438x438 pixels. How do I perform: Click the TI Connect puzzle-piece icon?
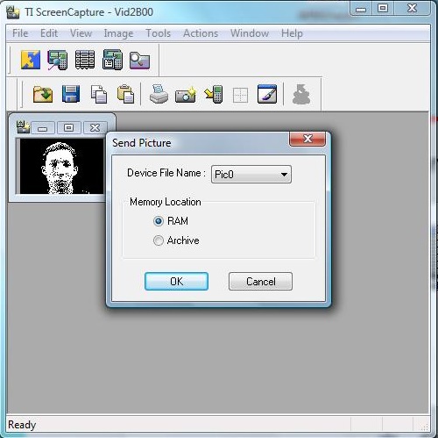[31, 60]
